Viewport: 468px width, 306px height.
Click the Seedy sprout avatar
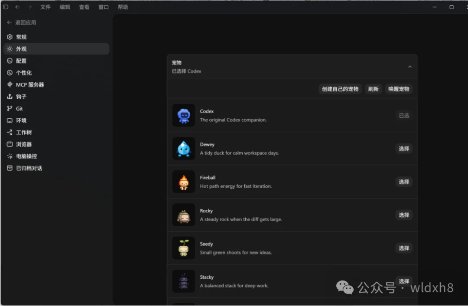[x=184, y=248]
